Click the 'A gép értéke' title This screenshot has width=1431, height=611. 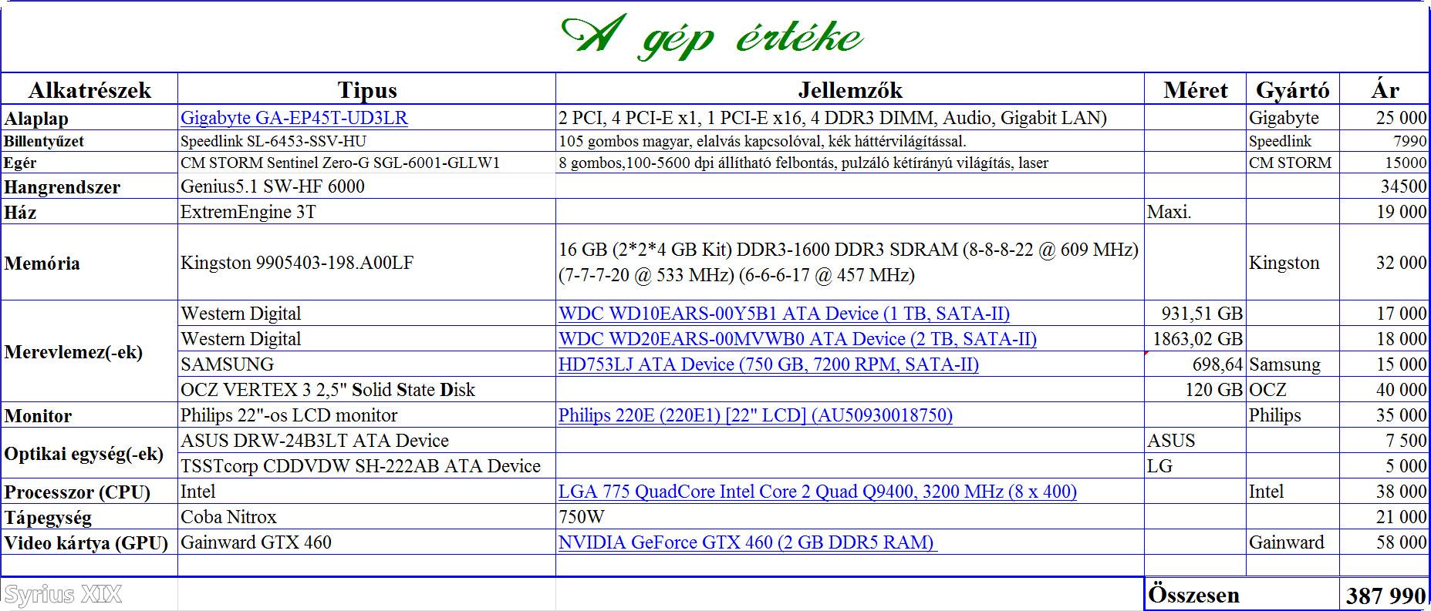point(711,37)
